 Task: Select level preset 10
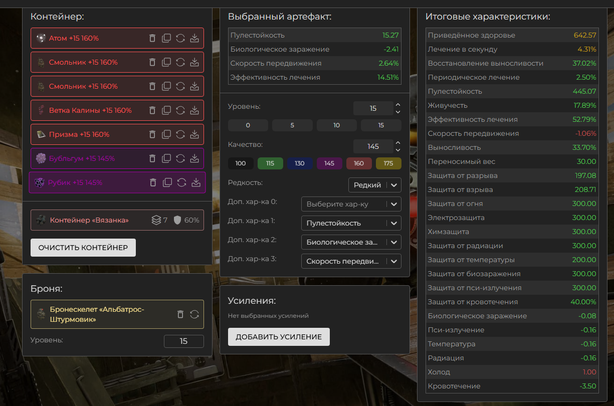(x=336, y=125)
